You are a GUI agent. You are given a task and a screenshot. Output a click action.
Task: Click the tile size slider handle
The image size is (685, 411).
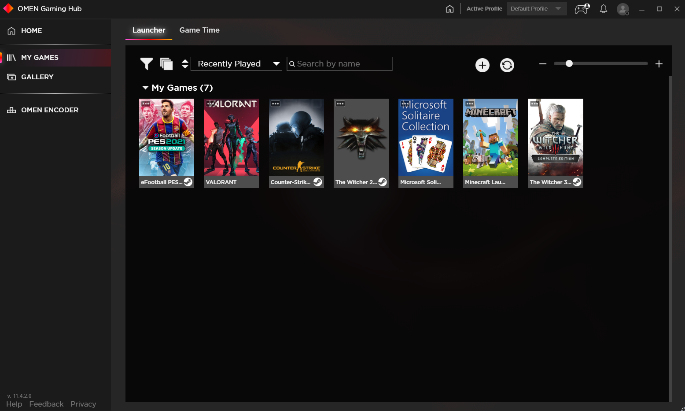569,63
